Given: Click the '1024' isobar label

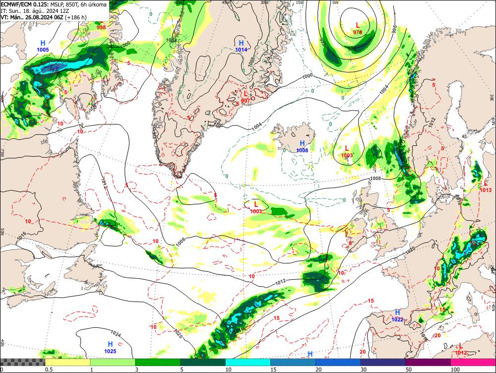Looking at the screenshot, I should pyautogui.click(x=116, y=333).
